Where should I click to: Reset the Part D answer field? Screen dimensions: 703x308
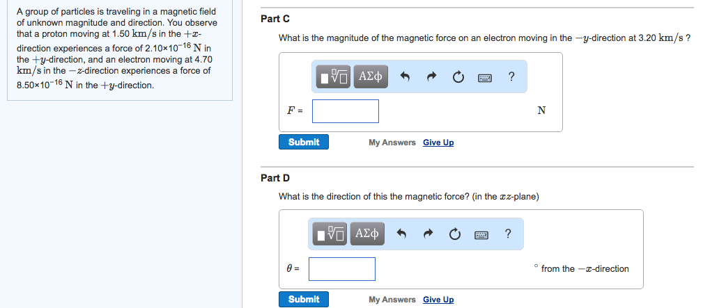[x=455, y=234]
